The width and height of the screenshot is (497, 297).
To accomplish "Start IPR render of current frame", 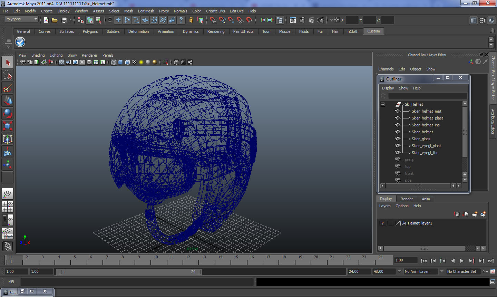I will (x=311, y=20).
